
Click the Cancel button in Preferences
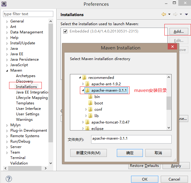coord(174,179)
